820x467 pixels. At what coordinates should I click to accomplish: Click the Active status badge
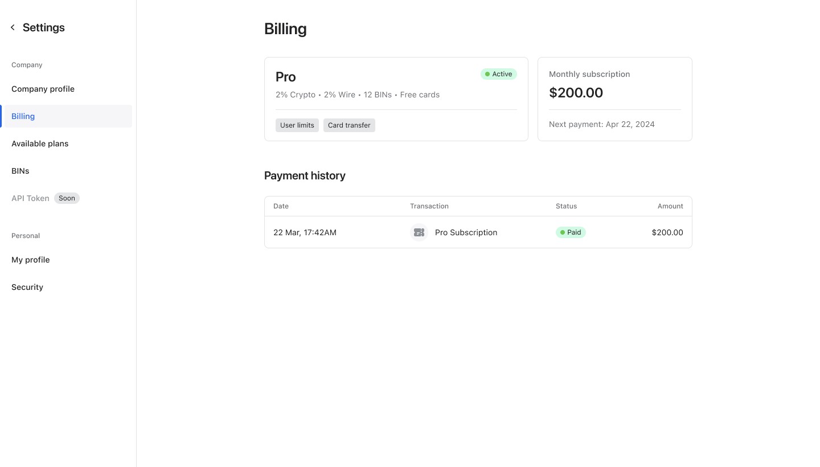(x=499, y=74)
